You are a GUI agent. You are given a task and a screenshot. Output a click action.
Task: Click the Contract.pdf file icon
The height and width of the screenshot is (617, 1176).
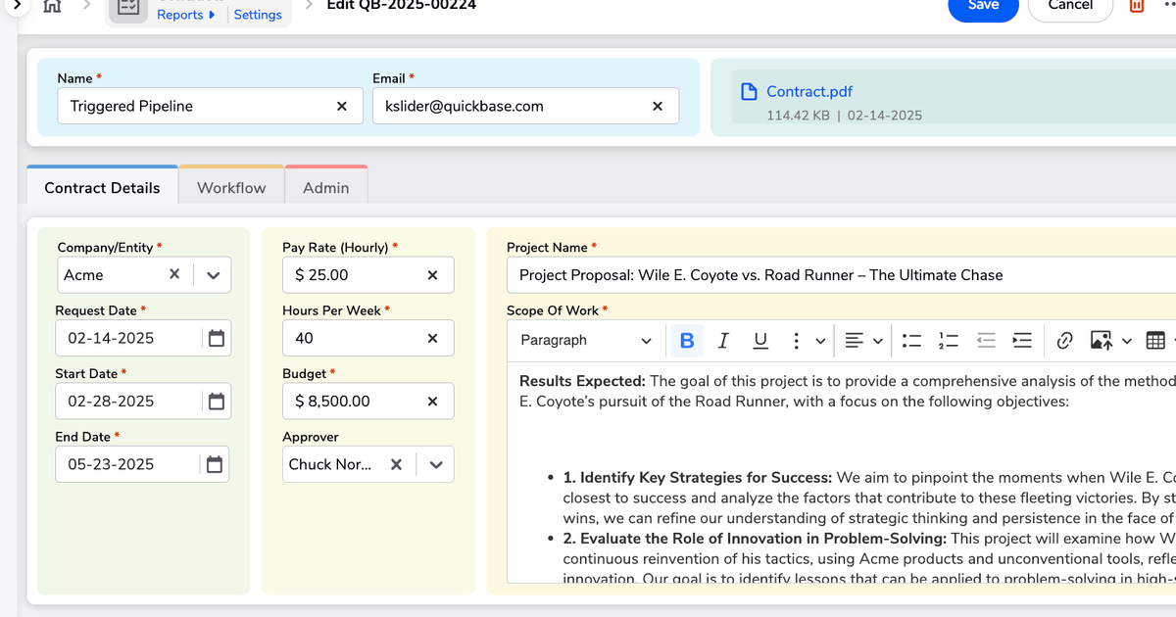pyautogui.click(x=750, y=91)
